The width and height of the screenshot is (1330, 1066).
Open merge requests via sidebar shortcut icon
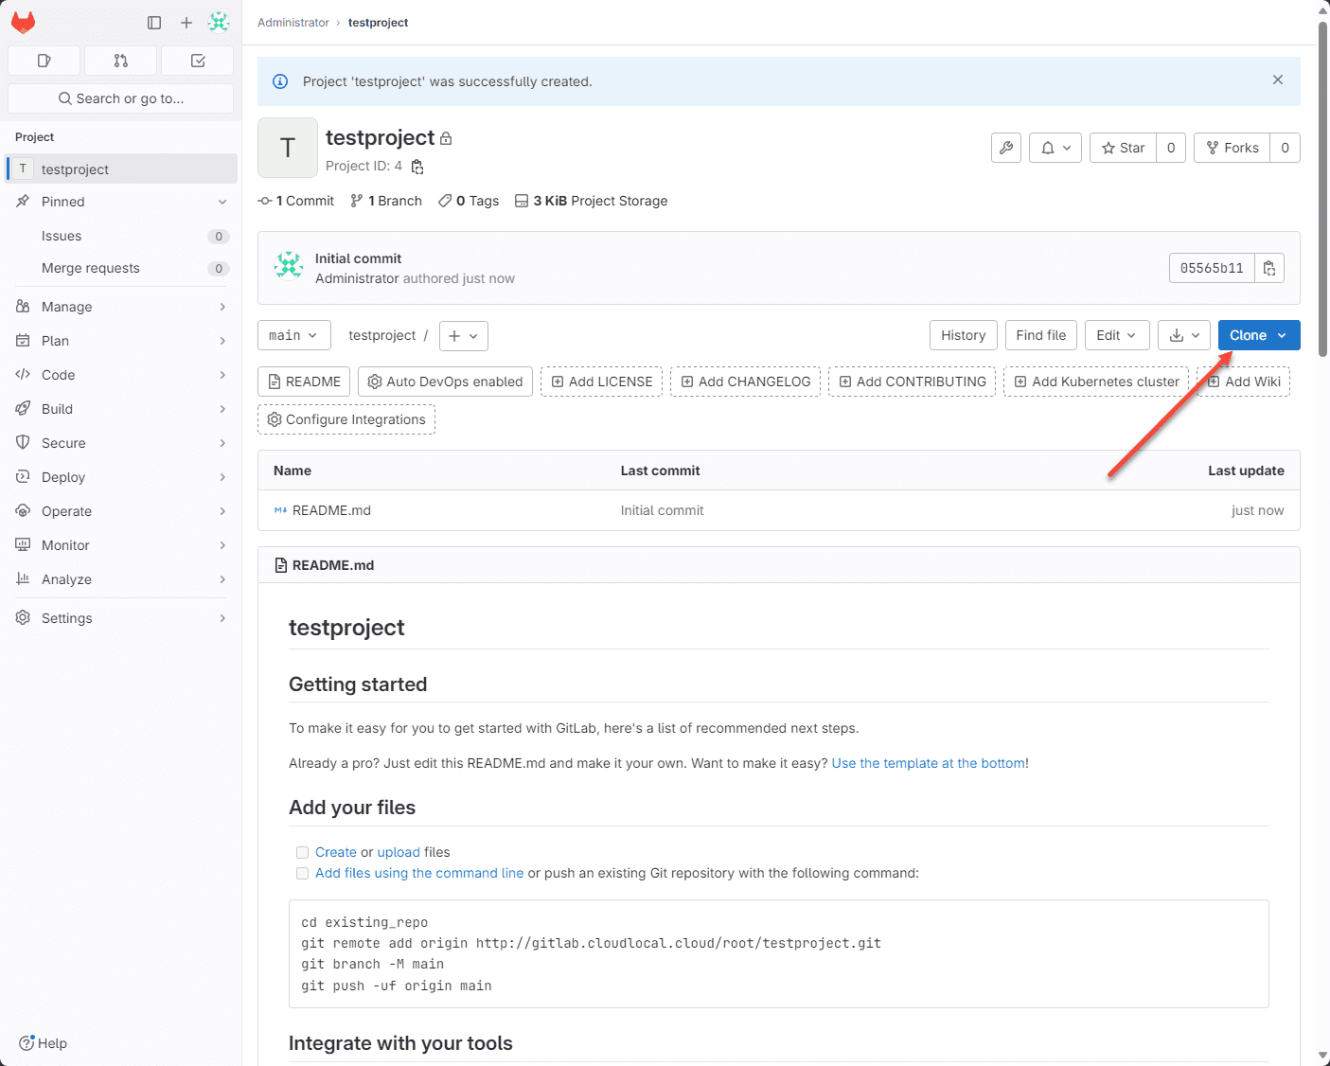[x=120, y=60]
